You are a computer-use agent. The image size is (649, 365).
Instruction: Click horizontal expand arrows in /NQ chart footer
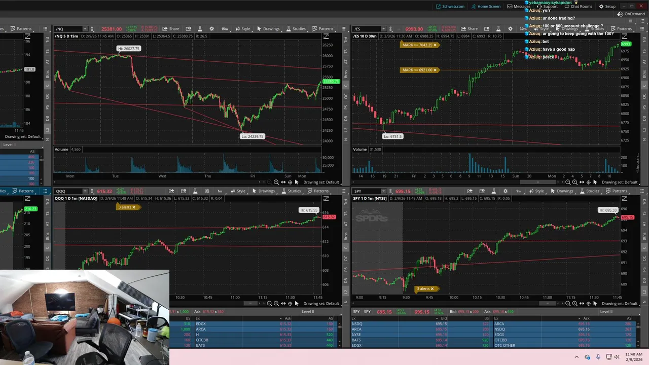(x=283, y=182)
